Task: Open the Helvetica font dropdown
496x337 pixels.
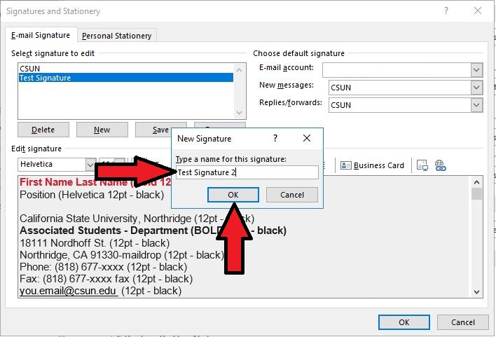Action: (x=90, y=165)
